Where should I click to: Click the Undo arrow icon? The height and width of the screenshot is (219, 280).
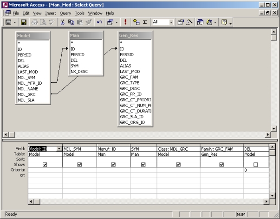(99, 22)
